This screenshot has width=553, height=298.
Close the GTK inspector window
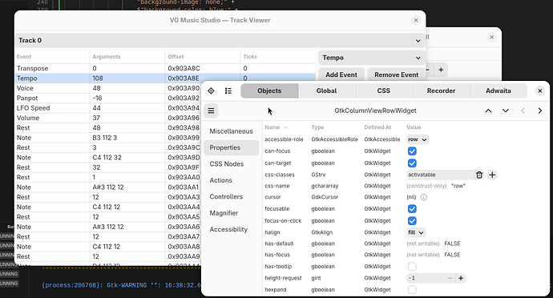point(539,91)
